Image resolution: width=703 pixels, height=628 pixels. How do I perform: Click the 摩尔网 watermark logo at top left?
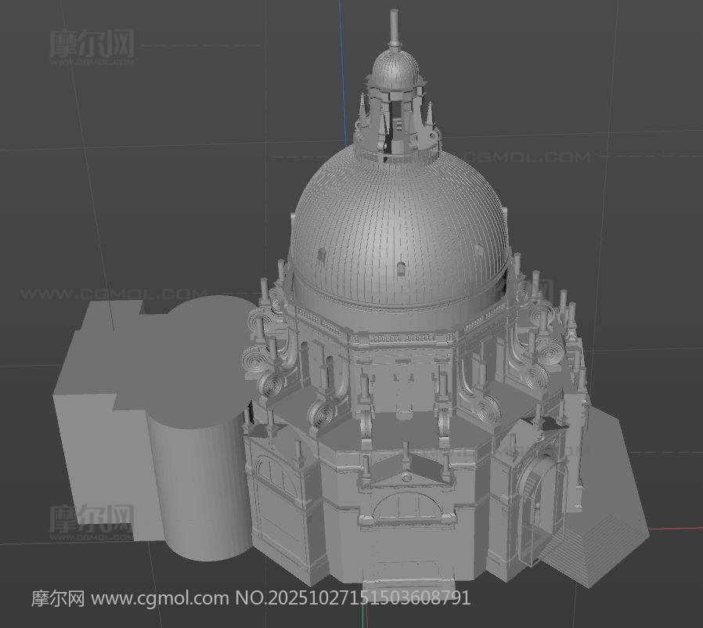pyautogui.click(x=92, y=45)
